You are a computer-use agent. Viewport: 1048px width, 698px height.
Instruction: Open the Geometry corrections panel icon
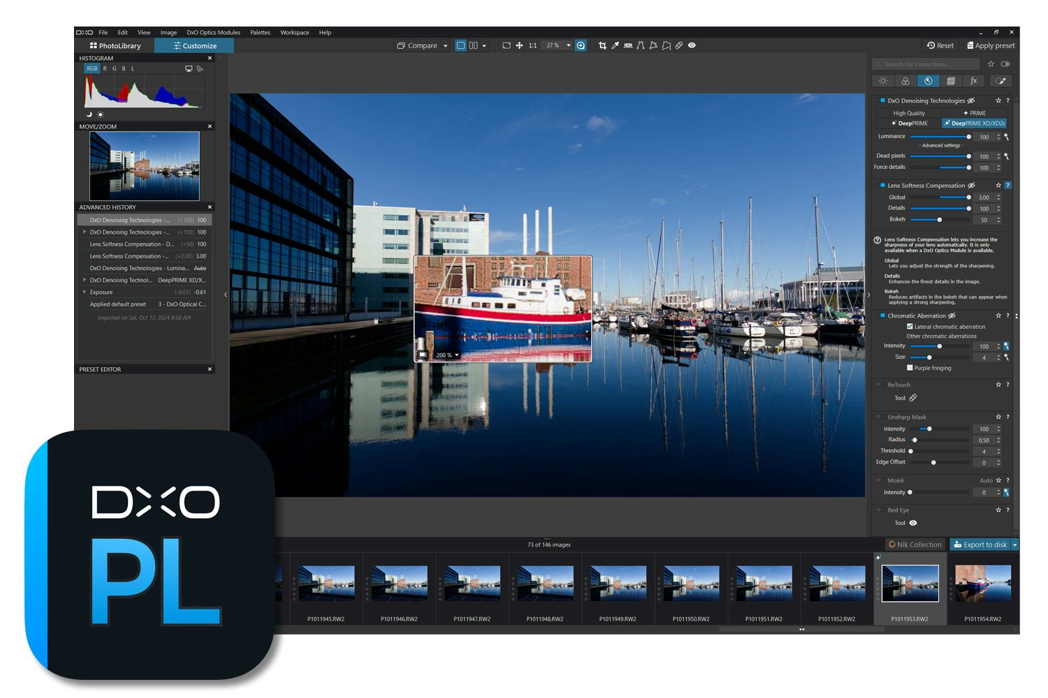pyautogui.click(x=951, y=81)
